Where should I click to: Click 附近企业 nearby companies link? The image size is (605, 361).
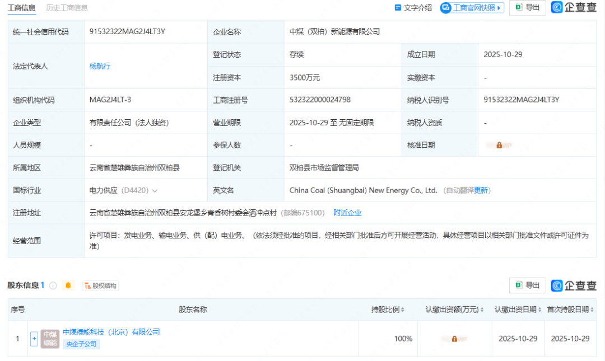[347, 213]
